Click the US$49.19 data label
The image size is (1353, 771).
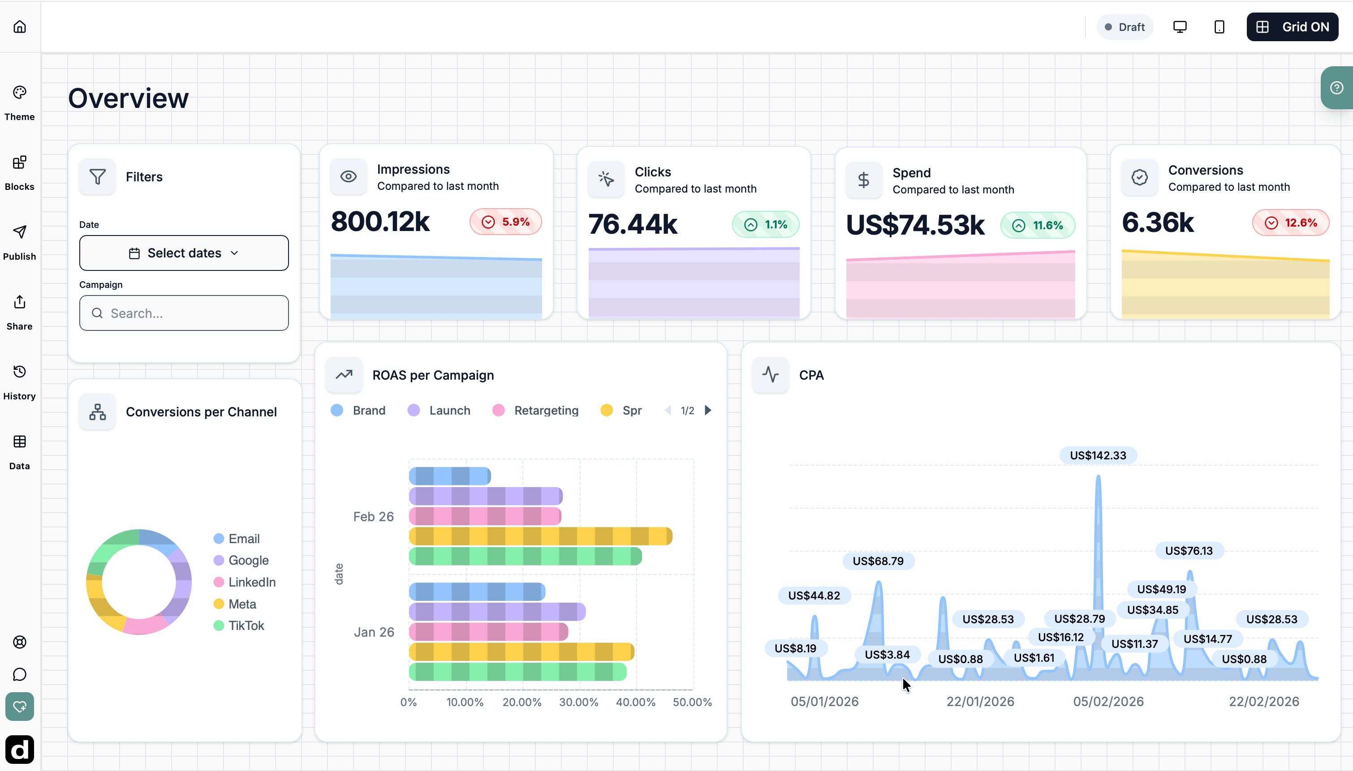pos(1162,589)
